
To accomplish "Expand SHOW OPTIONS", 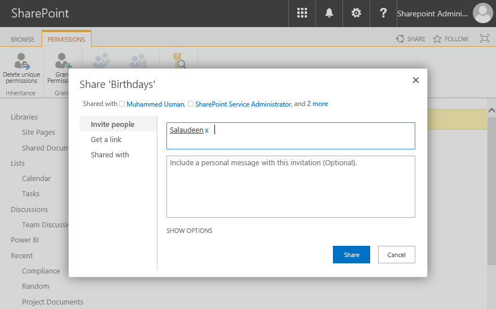I will tap(189, 231).
